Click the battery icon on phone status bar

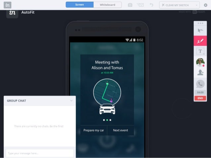click(x=134, y=40)
